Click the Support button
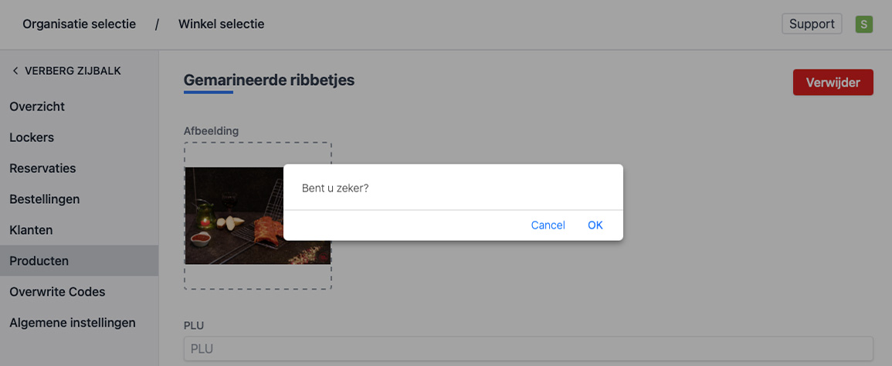 coord(812,24)
